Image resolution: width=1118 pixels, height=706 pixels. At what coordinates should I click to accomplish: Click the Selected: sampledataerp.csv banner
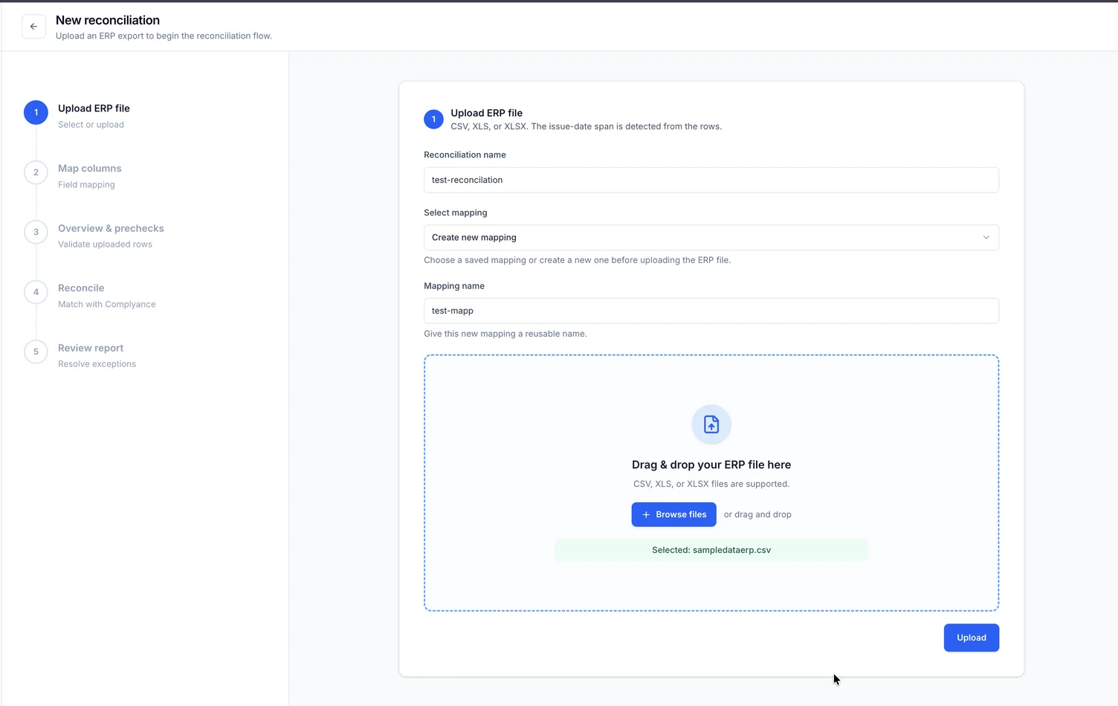[711, 550]
